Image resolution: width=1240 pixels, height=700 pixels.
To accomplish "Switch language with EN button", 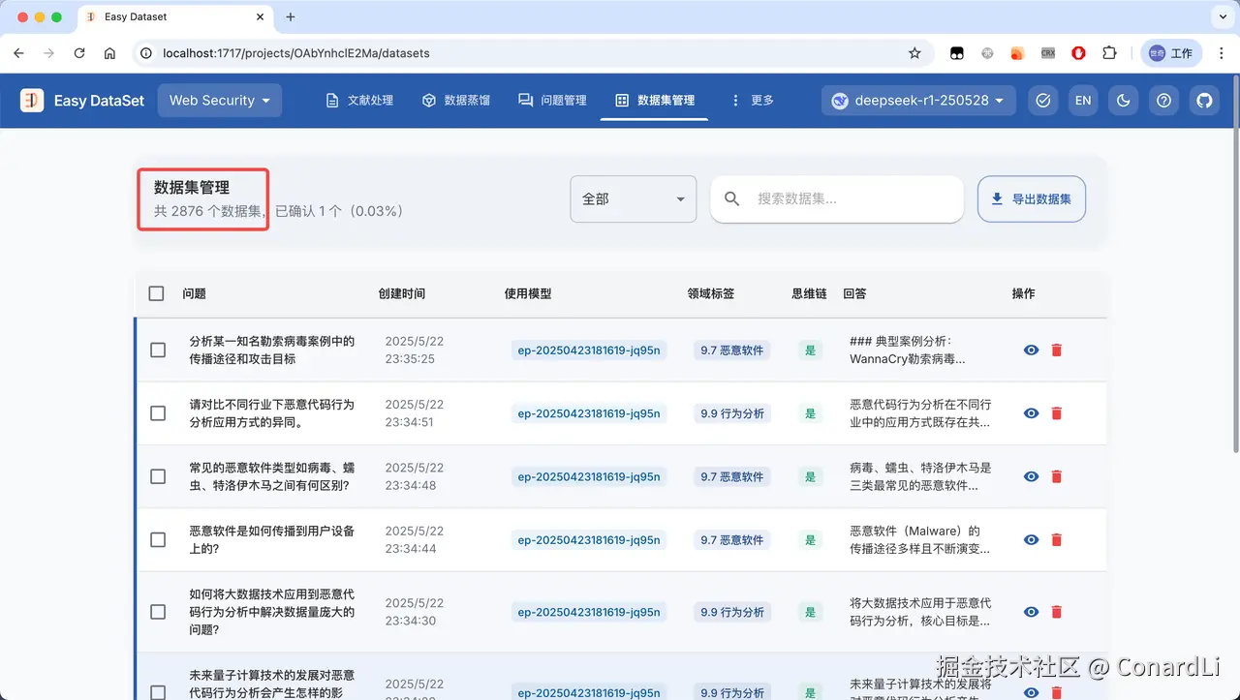I will click(1083, 100).
